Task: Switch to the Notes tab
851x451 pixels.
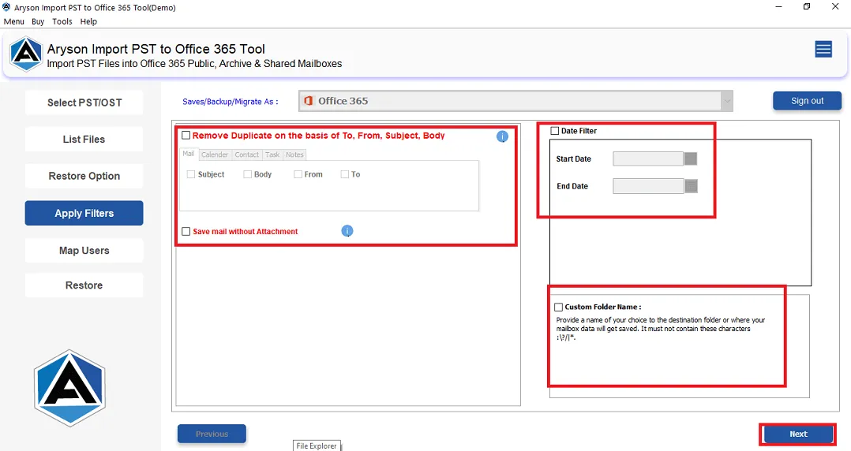Action: [294, 155]
